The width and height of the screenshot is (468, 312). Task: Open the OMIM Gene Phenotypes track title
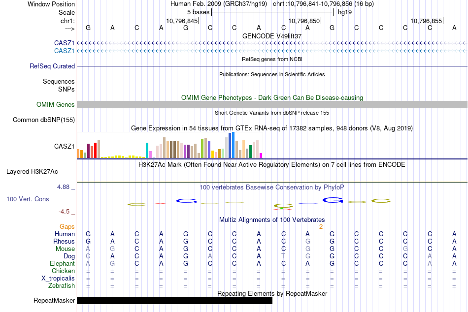272,97
